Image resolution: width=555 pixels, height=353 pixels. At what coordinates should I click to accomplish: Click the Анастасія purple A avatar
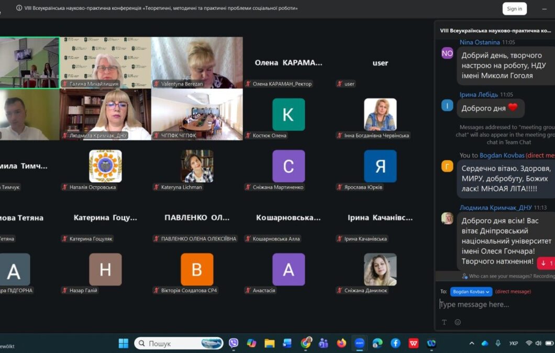click(x=288, y=269)
